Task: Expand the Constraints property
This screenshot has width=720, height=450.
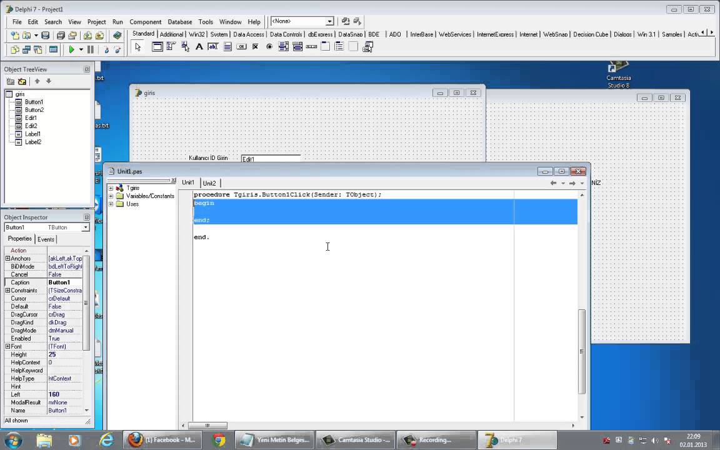Action: (7, 290)
